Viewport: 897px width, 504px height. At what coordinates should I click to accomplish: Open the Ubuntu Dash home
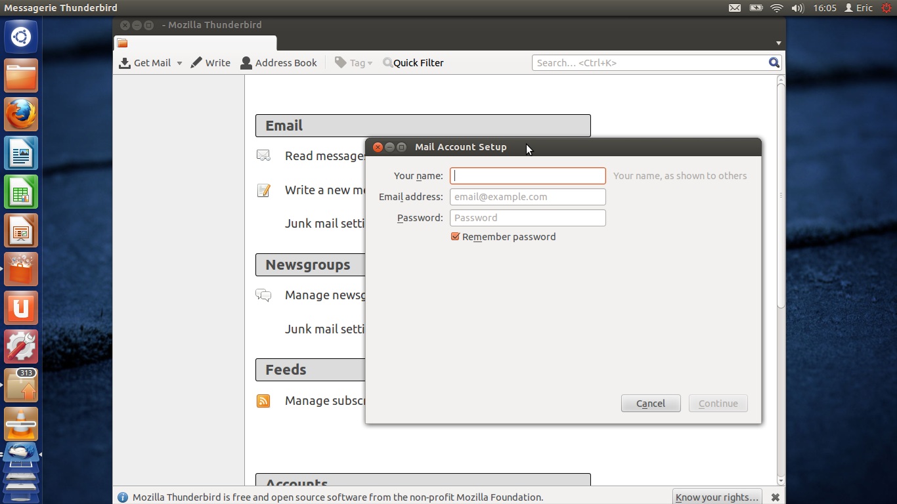click(x=21, y=37)
